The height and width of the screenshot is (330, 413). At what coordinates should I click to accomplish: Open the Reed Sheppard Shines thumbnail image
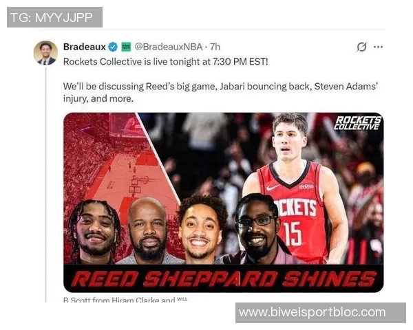(x=223, y=202)
